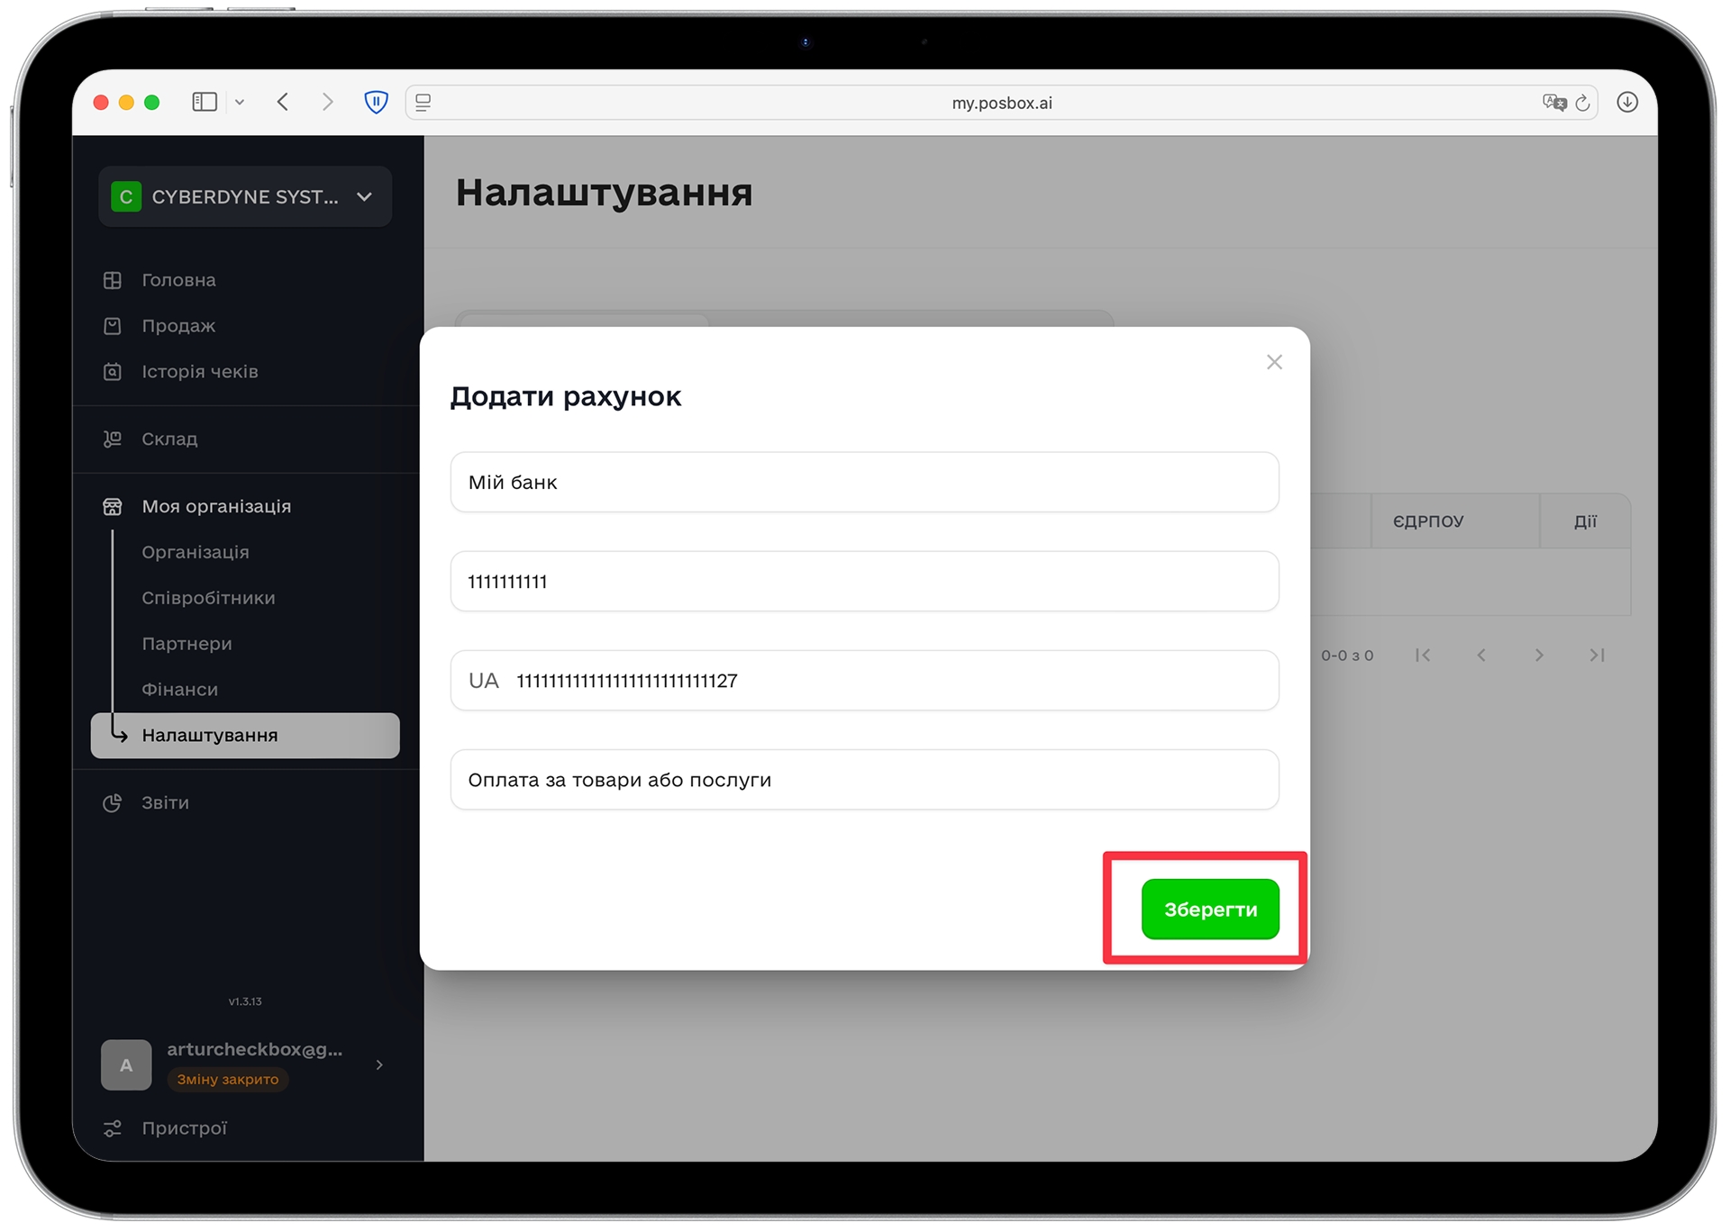Open the Продаж sidebar item
1730x1231 pixels.
click(178, 326)
